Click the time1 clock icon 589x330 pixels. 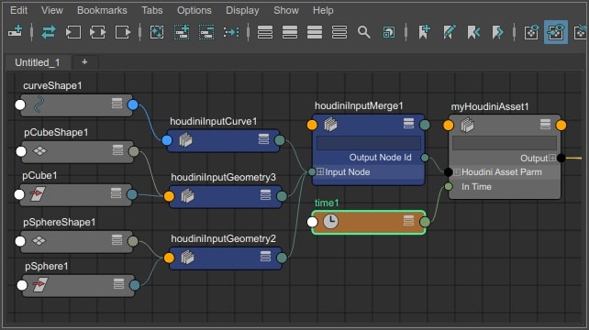tap(330, 222)
